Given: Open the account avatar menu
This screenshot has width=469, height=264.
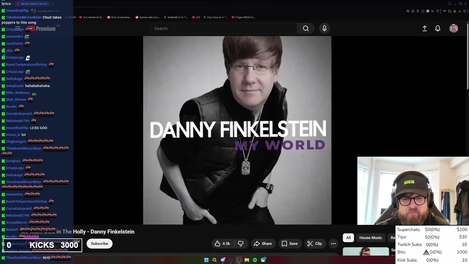Looking at the screenshot, I should coord(454,28).
